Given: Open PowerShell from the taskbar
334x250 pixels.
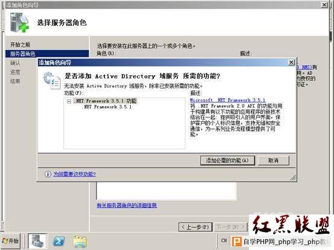Looking at the screenshot, I should pos(59,242).
